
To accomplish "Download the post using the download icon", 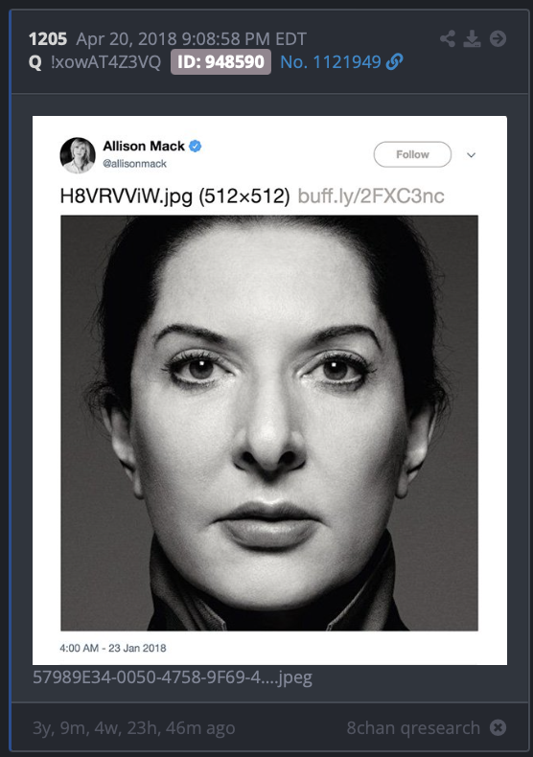I will tap(472, 38).
